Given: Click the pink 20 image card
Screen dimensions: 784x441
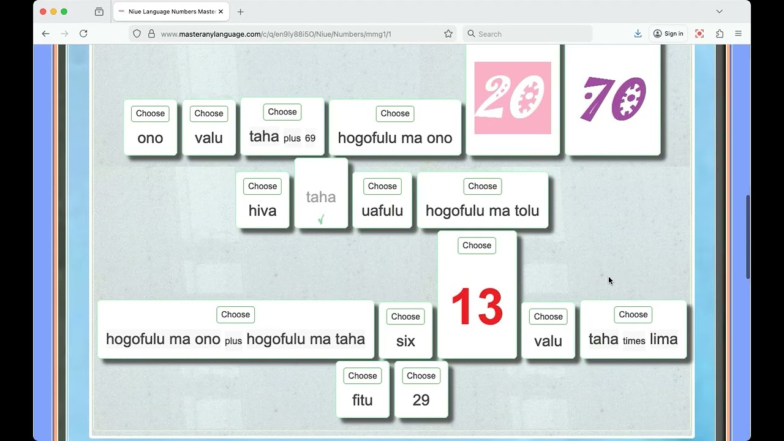Looking at the screenshot, I should (x=513, y=98).
